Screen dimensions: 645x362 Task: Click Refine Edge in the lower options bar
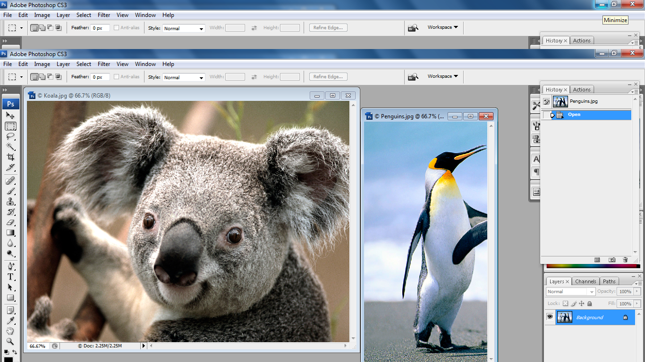click(x=328, y=76)
